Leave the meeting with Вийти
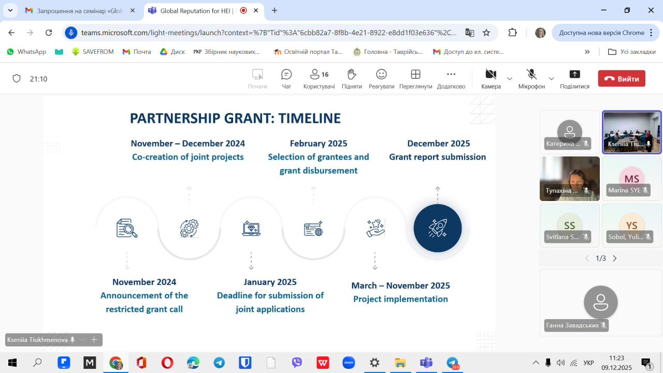Viewport: 663px width, 373px height. coord(622,79)
